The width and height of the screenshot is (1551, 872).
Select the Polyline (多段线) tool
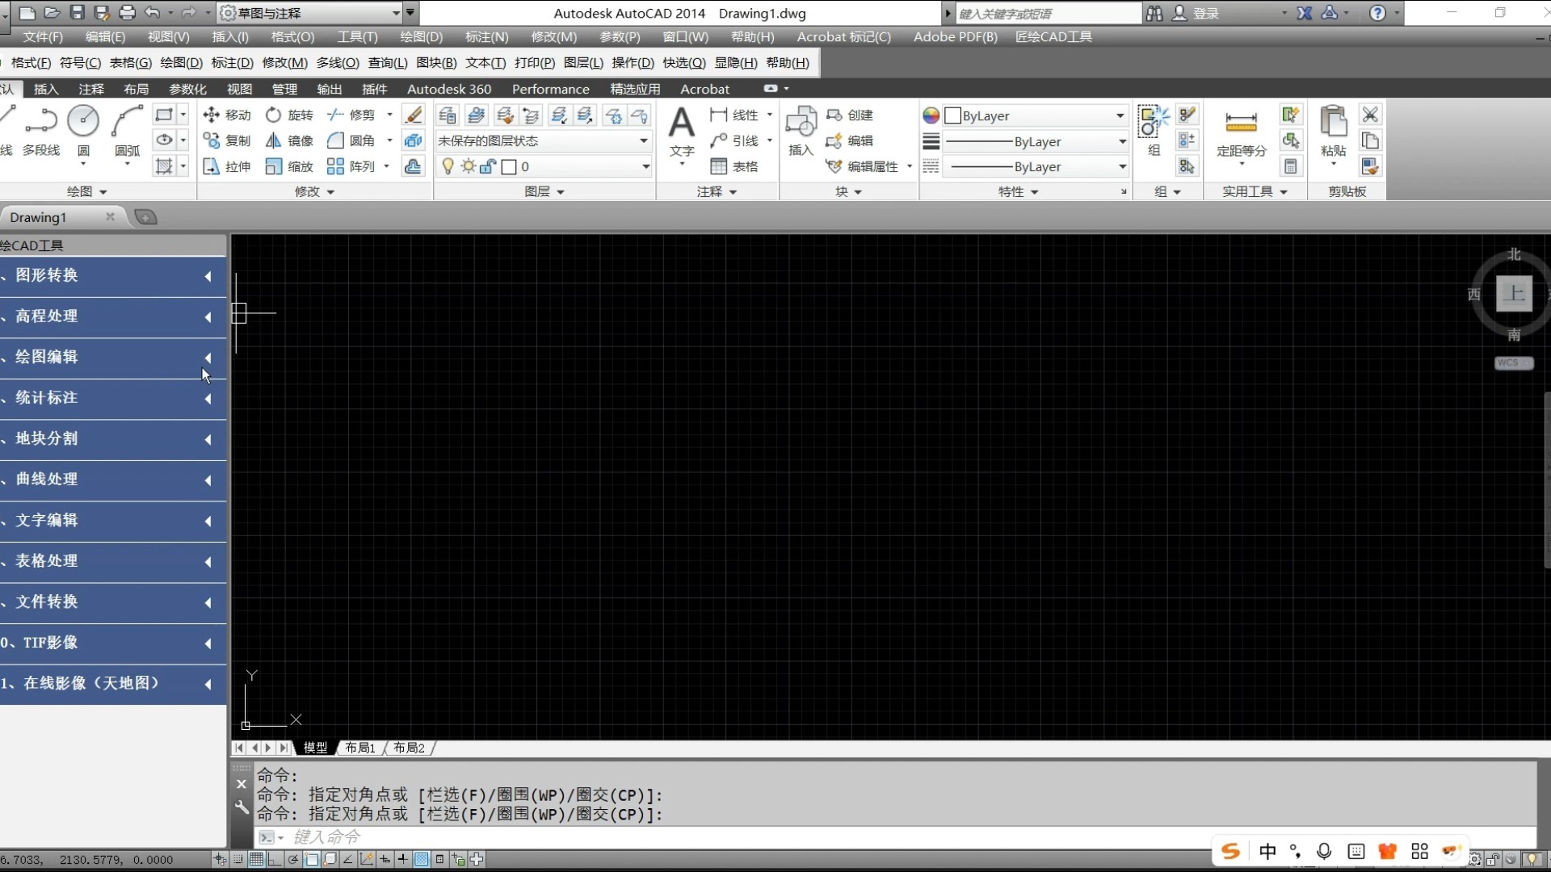[40, 122]
